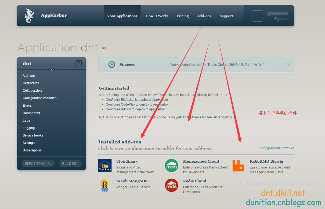Screen dimensions: 325x209
Task: Open the Support page
Action: pyautogui.click(x=227, y=16)
